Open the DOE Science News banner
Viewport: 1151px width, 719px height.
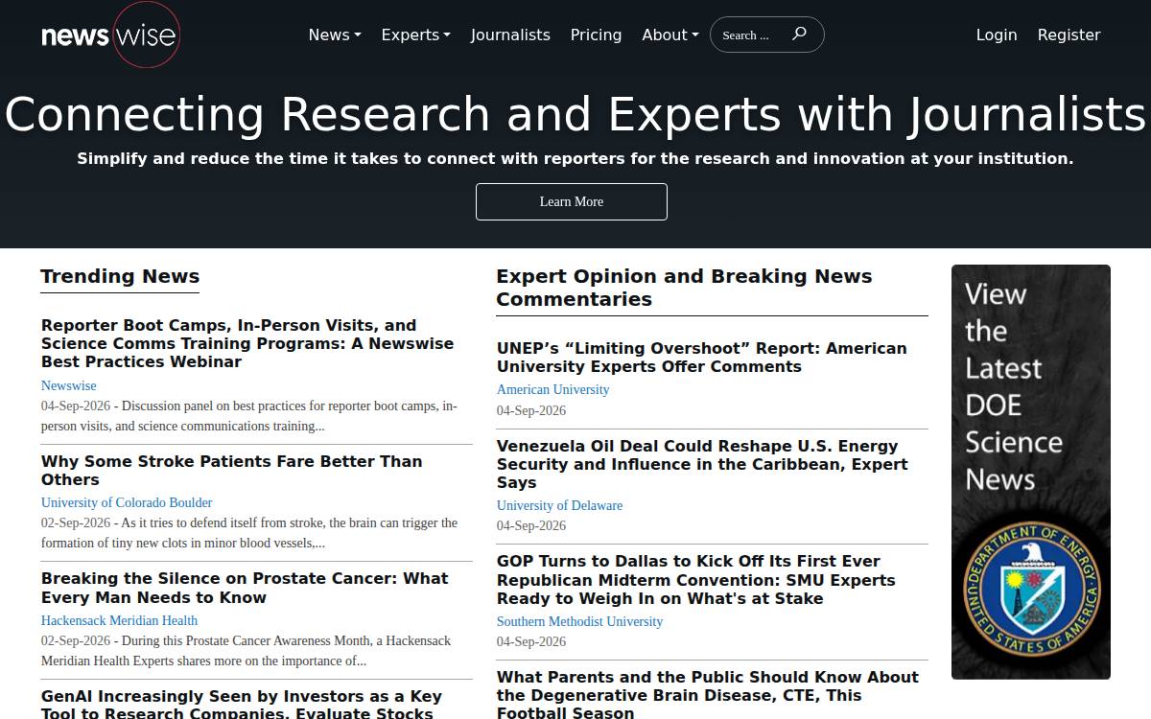1031,472
